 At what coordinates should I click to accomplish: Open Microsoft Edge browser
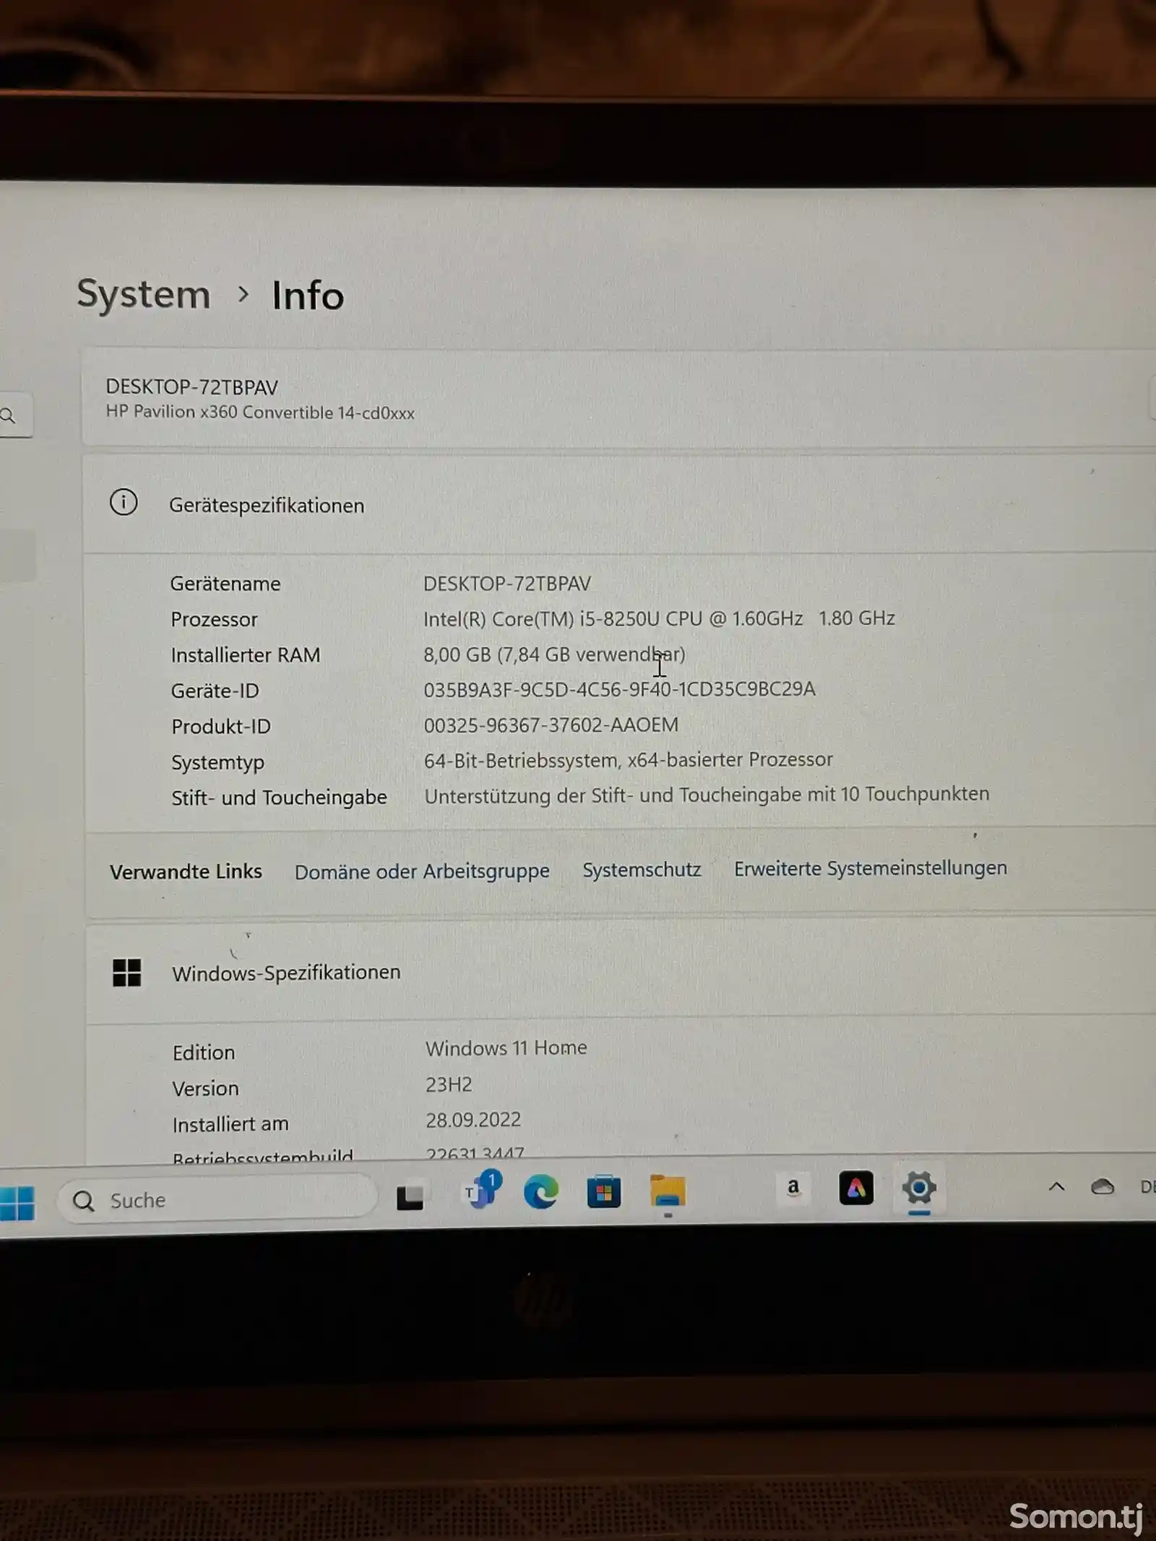click(541, 1191)
